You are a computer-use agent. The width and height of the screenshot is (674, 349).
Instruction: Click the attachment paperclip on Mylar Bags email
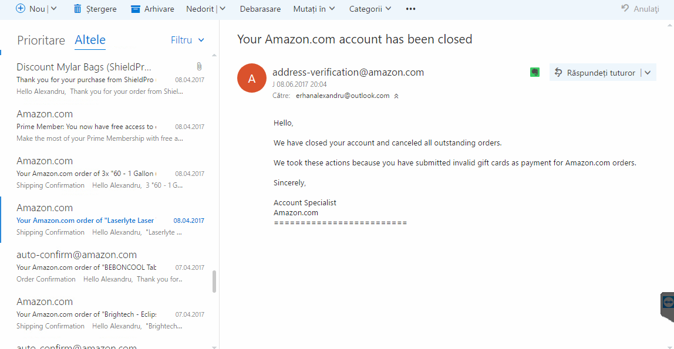pyautogui.click(x=199, y=66)
